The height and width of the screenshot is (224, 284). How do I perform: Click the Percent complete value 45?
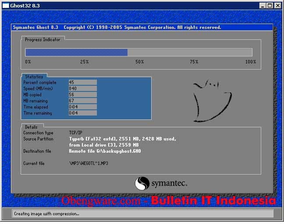tap(82, 82)
